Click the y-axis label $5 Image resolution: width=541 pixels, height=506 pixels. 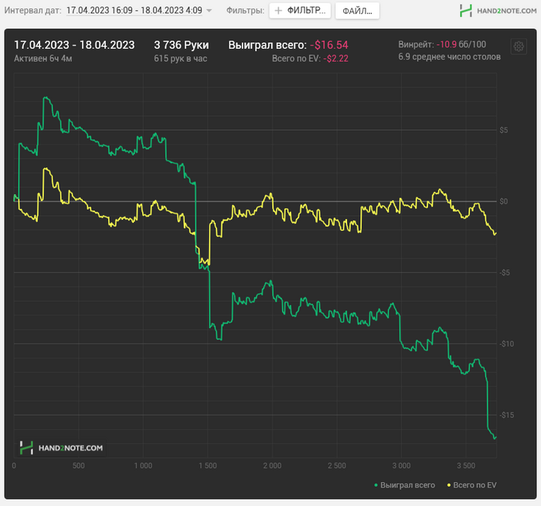pyautogui.click(x=504, y=130)
